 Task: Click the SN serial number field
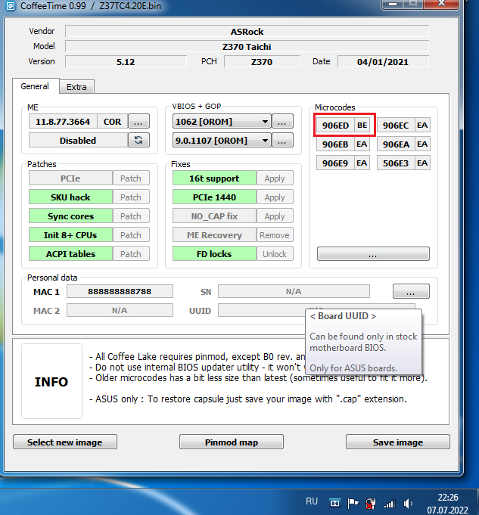[294, 291]
